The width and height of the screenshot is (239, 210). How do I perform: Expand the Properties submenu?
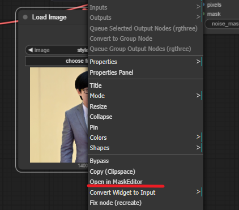tap(146, 62)
